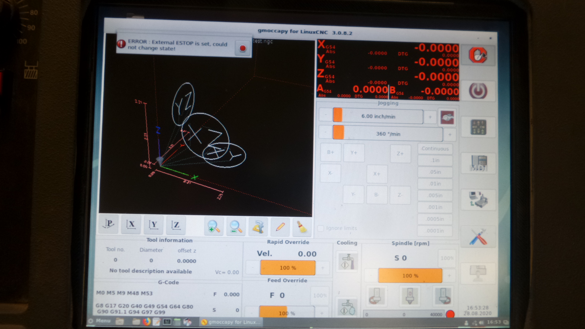Switch preview to perspective view P
The image size is (585, 329).
[109, 224]
